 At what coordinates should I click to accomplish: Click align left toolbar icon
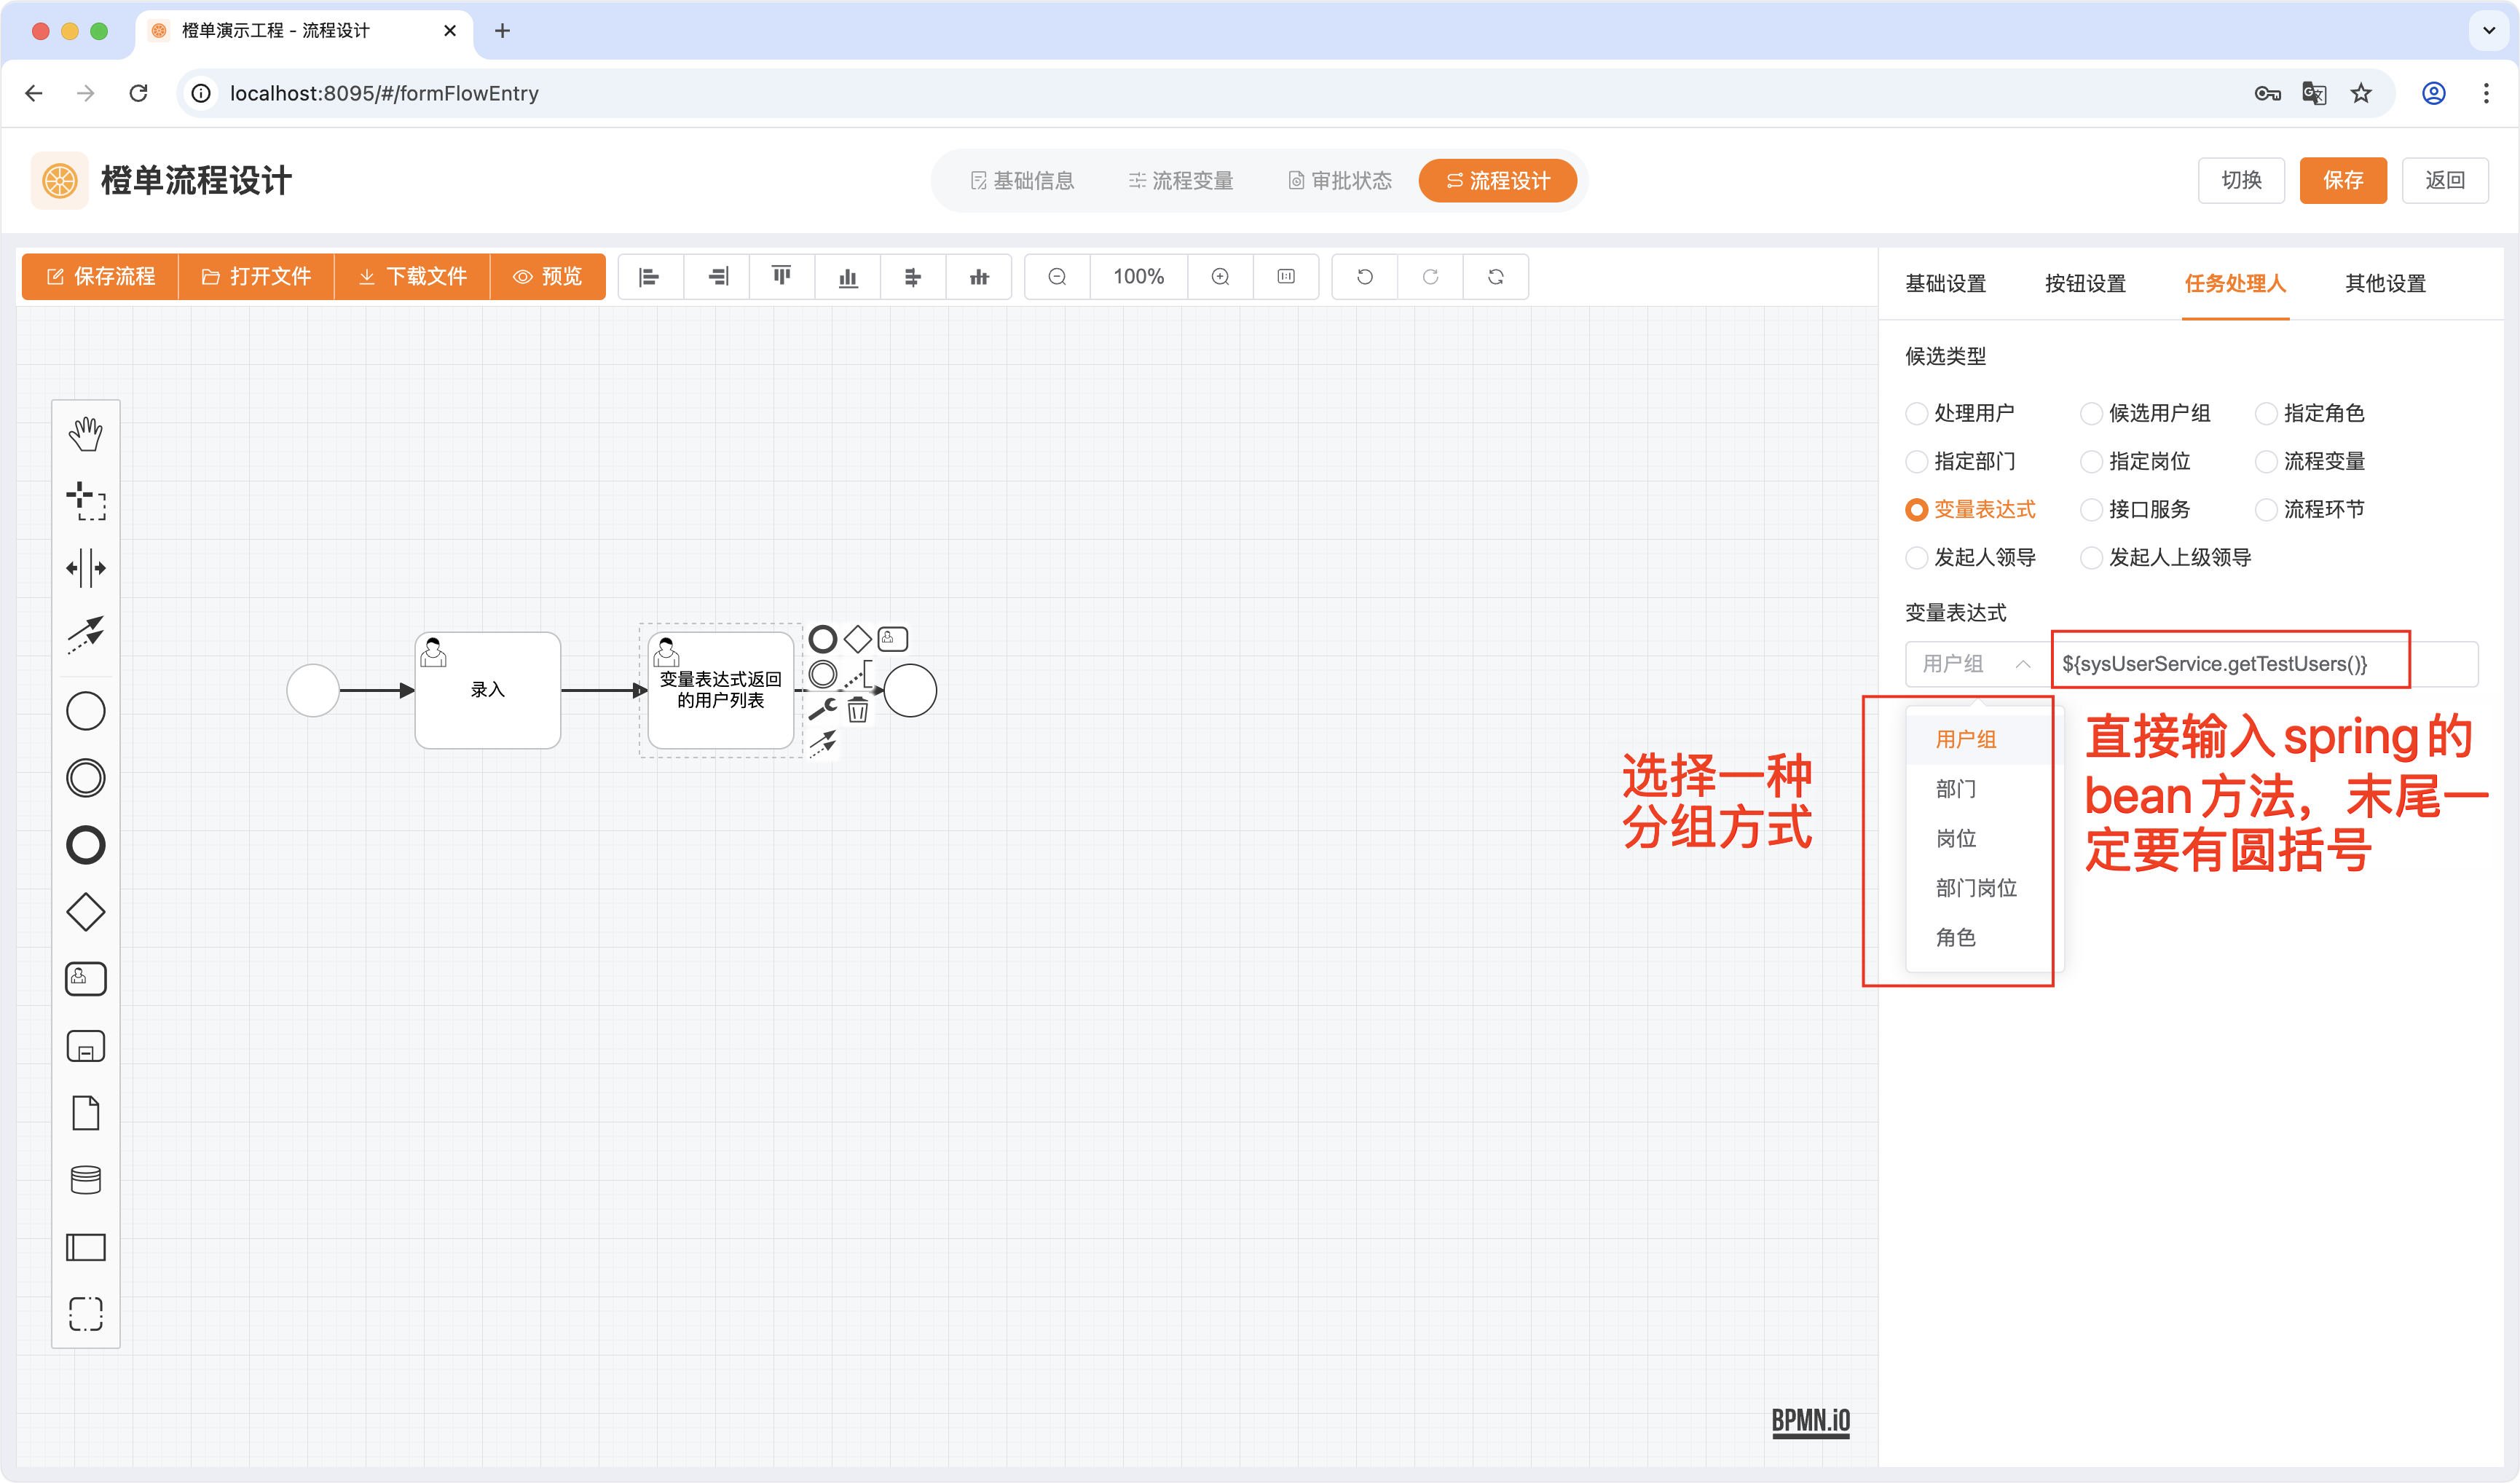click(x=650, y=277)
